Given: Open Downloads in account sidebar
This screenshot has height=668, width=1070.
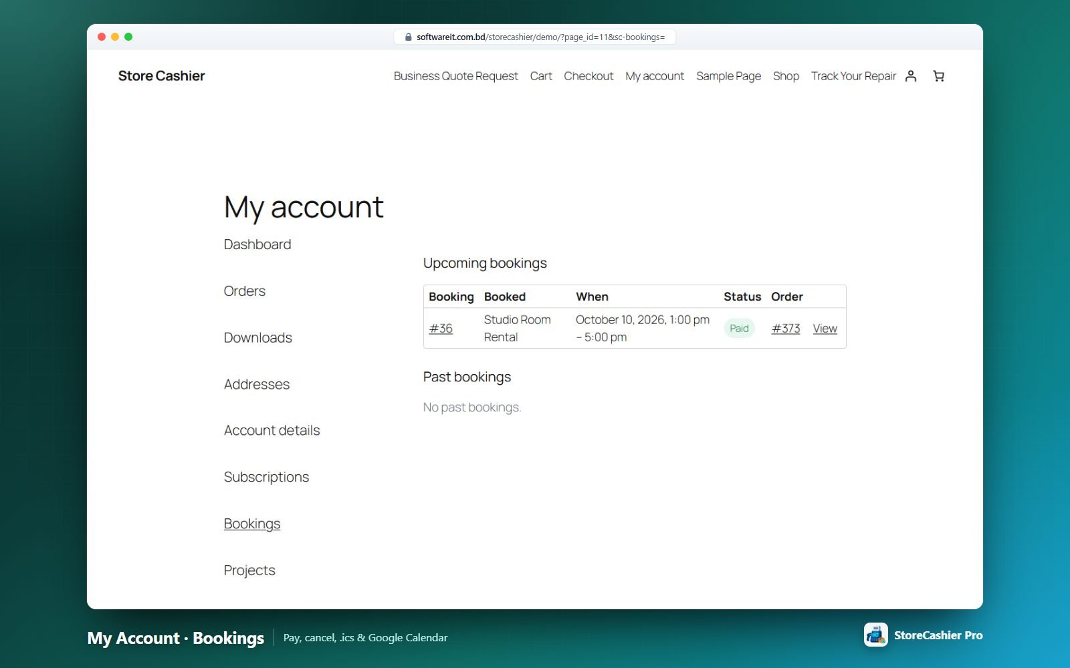Looking at the screenshot, I should (258, 338).
